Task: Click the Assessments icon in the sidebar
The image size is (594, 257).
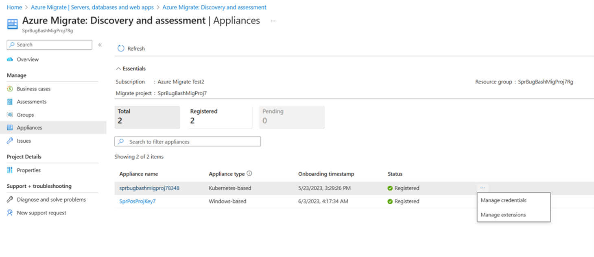Action: (10, 102)
